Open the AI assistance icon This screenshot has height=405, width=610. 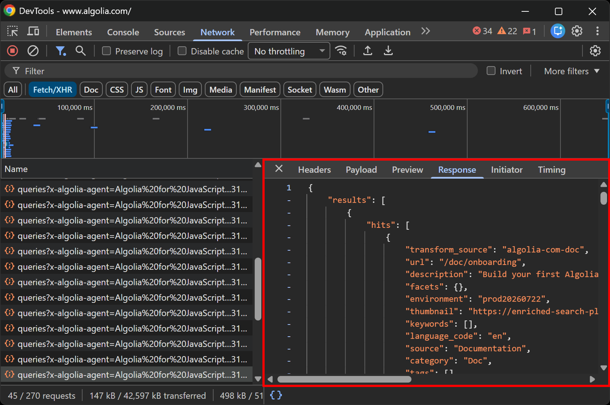(x=558, y=31)
